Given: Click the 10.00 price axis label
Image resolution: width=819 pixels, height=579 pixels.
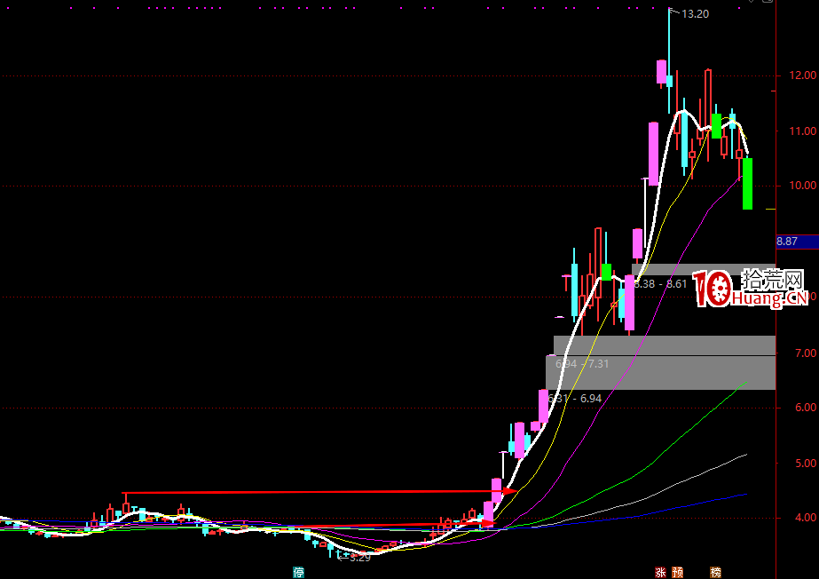Looking at the screenshot, I should coord(803,186).
